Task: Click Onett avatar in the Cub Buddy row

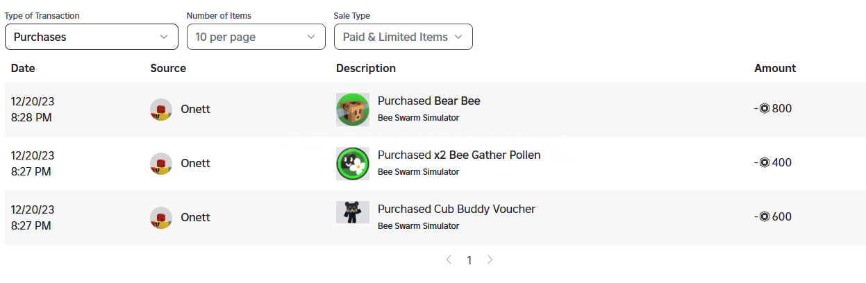Action: (x=161, y=218)
